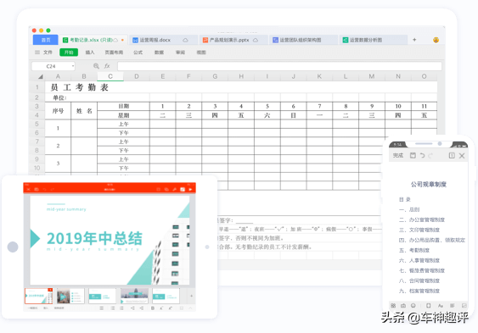Redo in the phone document toolbar
This screenshot has height=333, width=478.
tap(430, 155)
